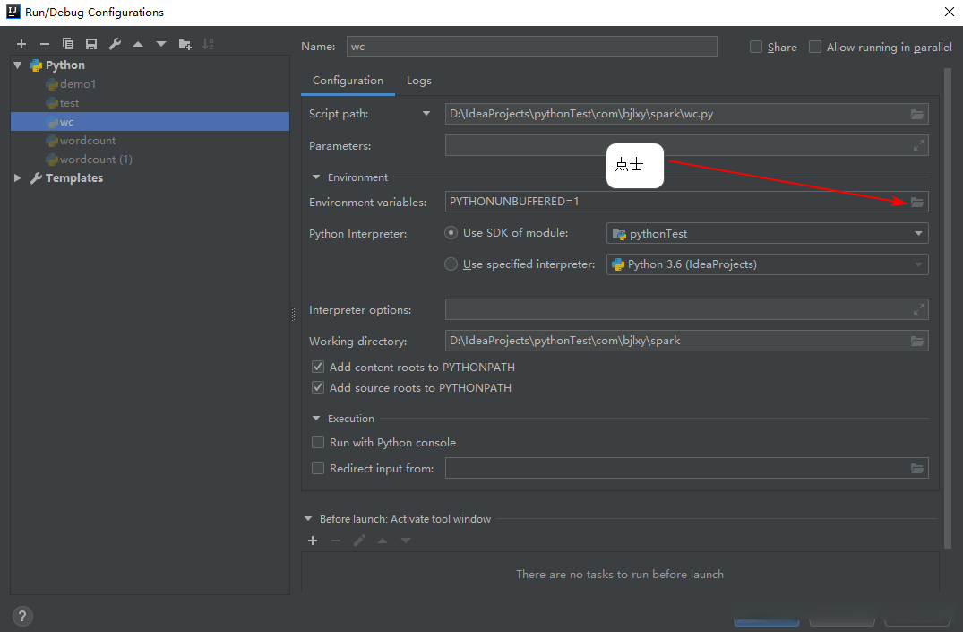Collapse the Environment section
Screen dimensions: 963x632
[316, 177]
